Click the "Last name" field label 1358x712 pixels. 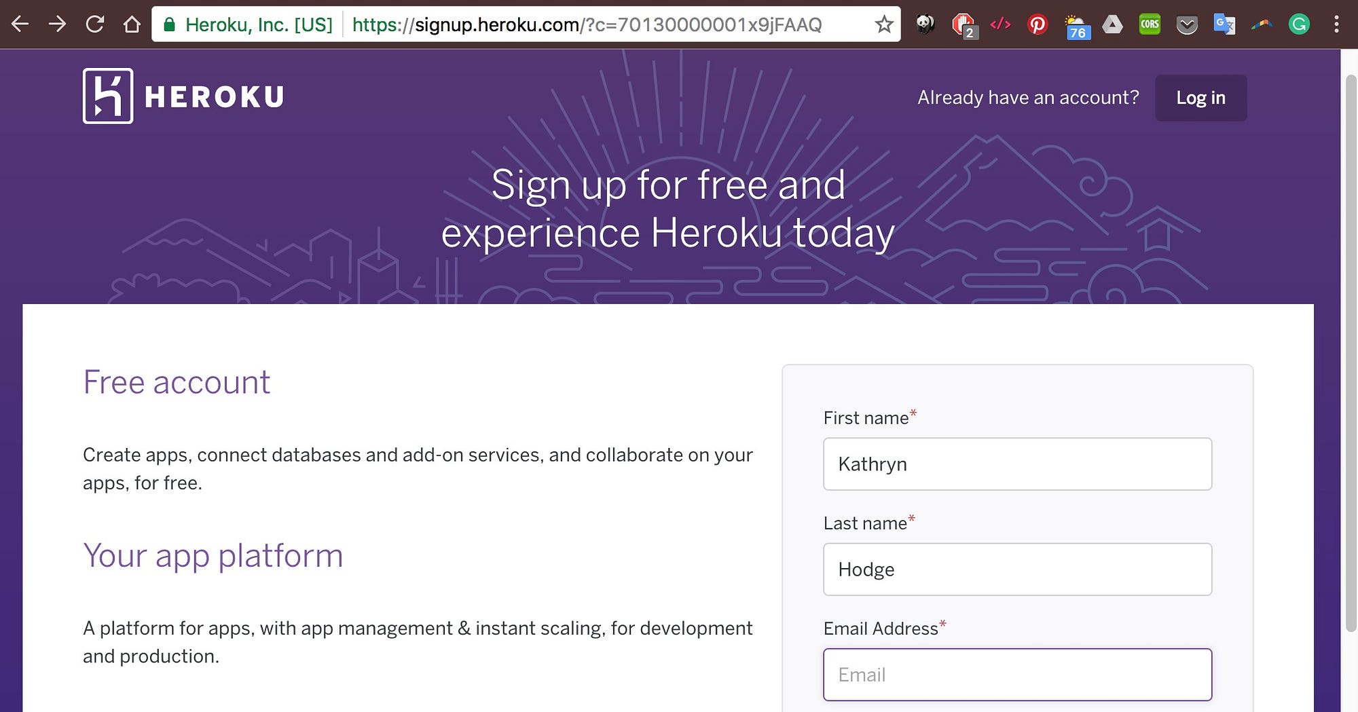(x=865, y=523)
